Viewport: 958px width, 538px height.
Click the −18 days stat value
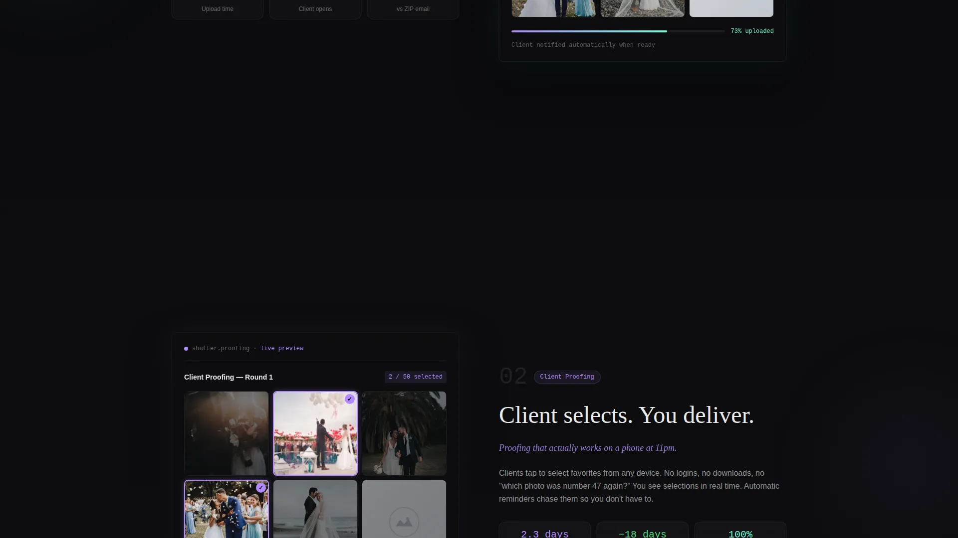pos(643,534)
